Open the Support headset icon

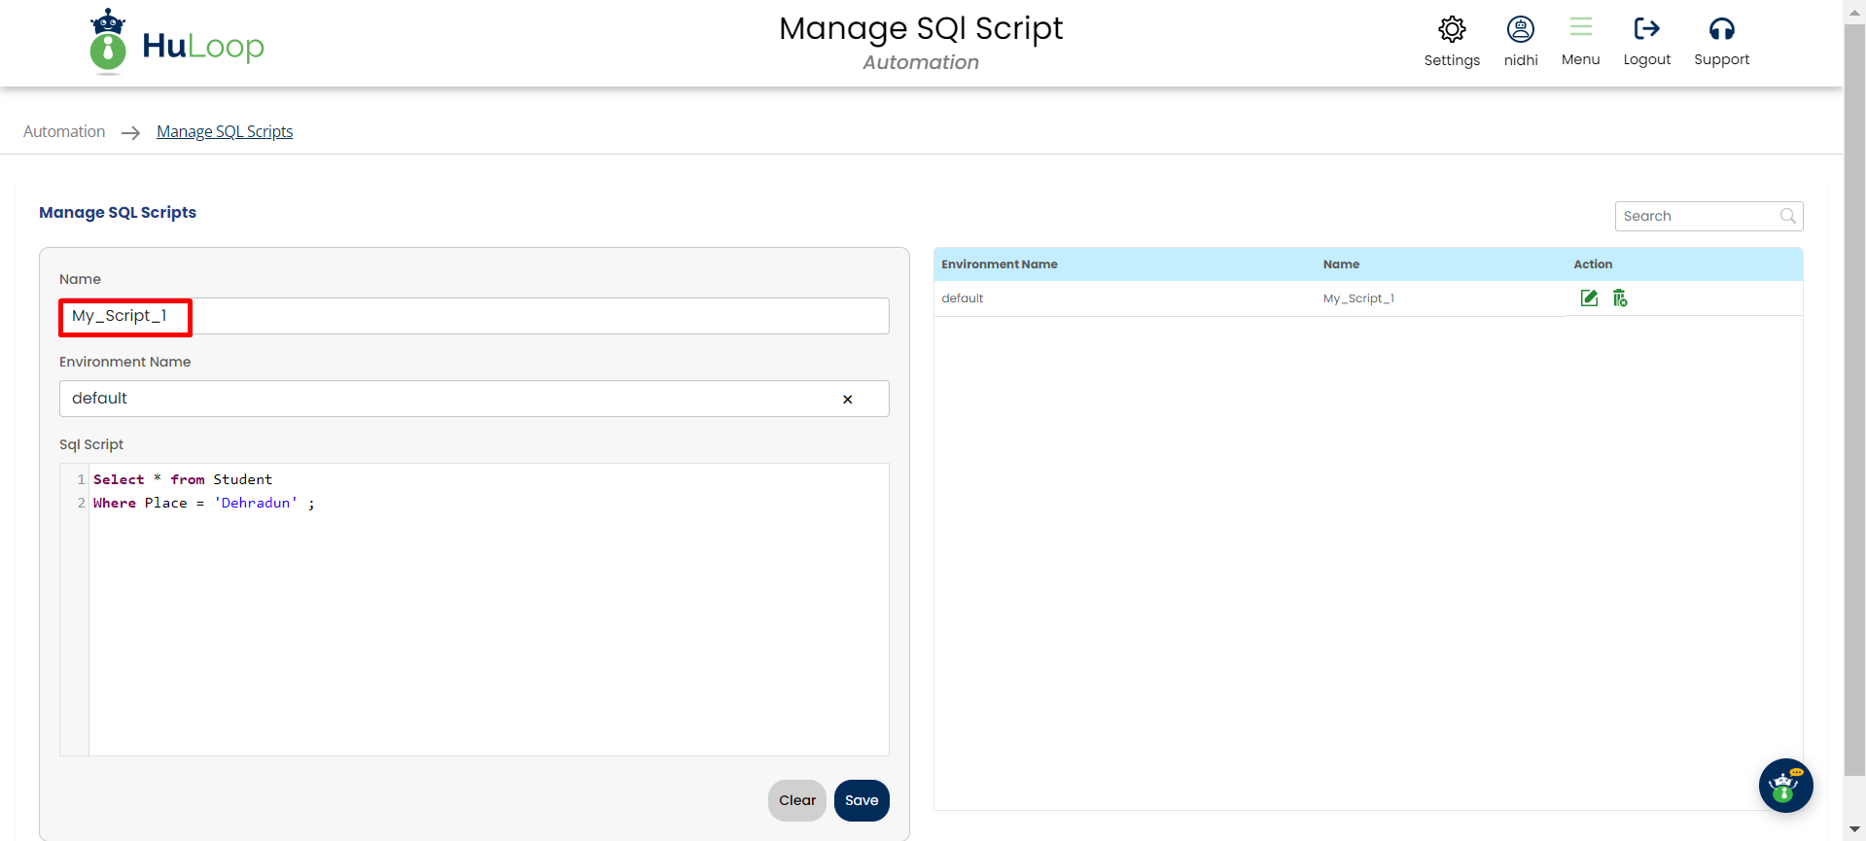coord(1720,29)
